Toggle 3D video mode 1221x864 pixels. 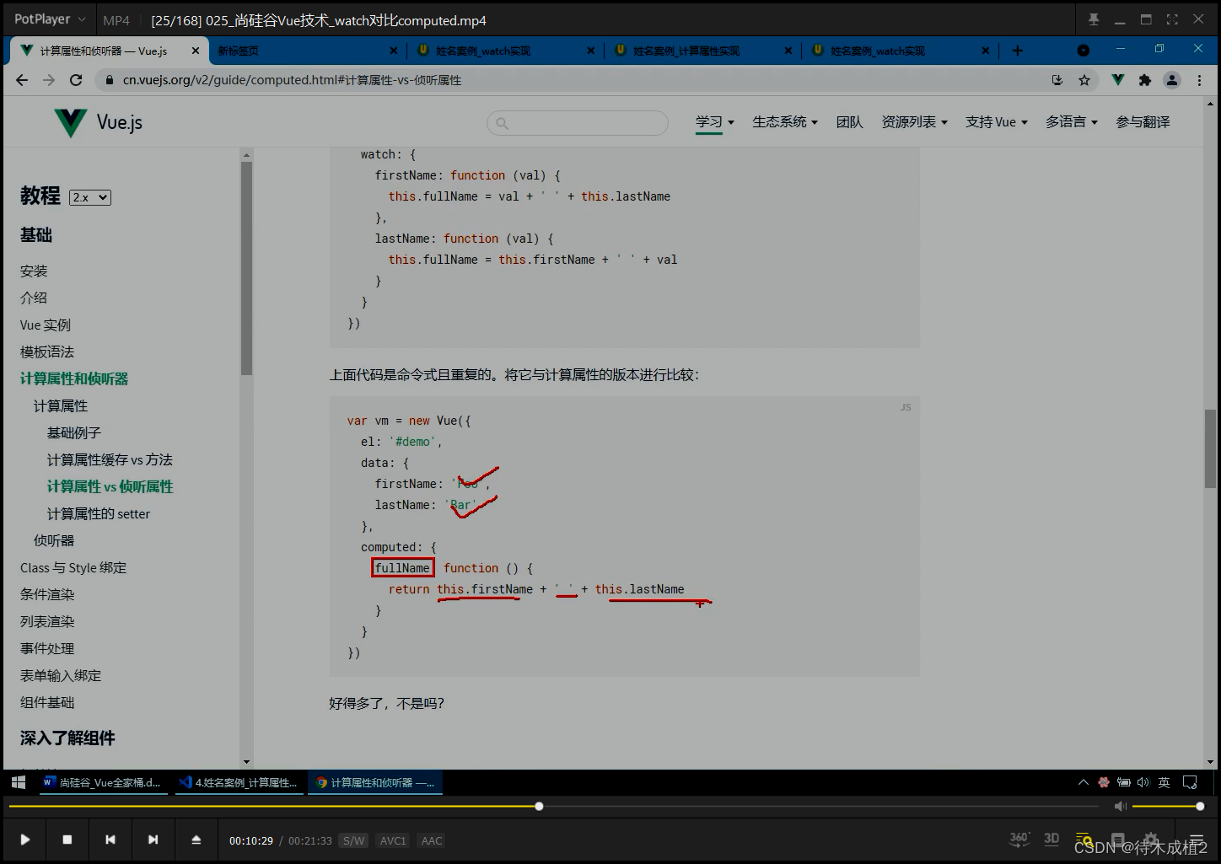(x=1052, y=839)
